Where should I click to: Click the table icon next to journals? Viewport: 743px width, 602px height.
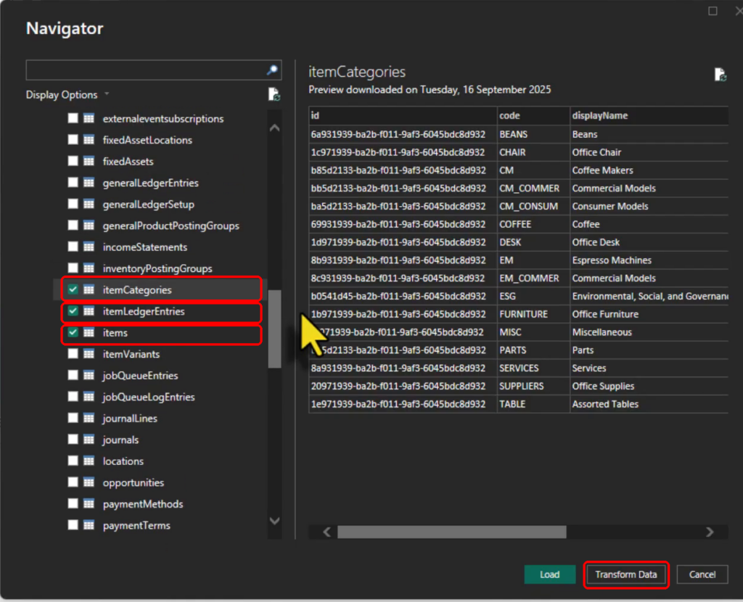click(x=89, y=440)
